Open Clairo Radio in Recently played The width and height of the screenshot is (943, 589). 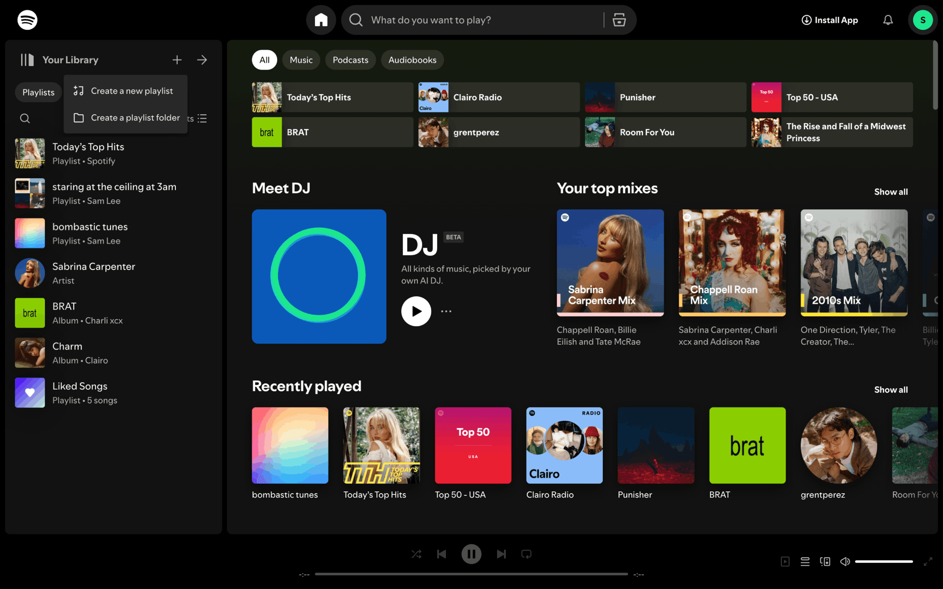564,454
